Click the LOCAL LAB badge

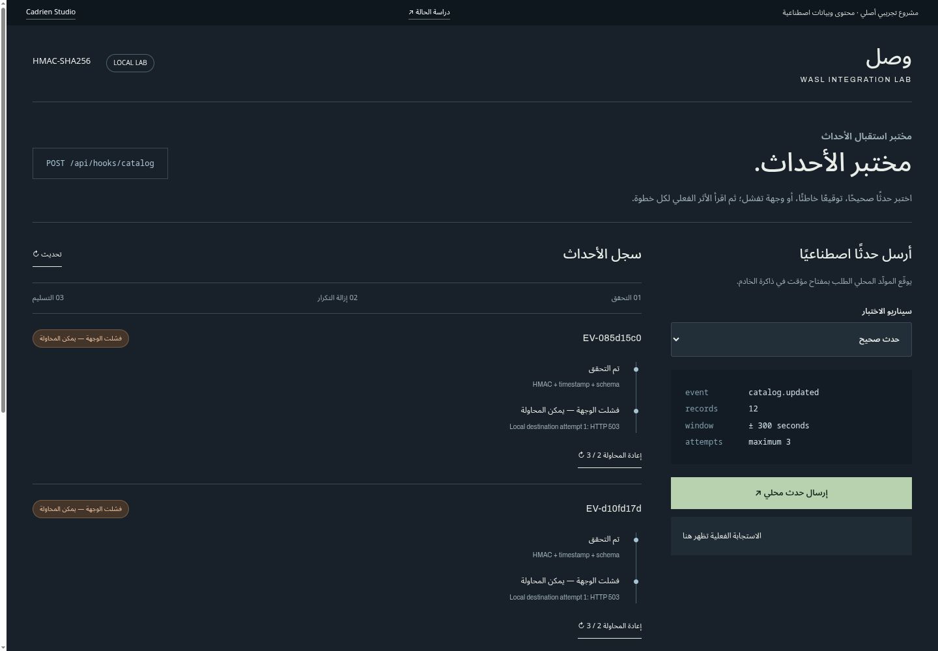(130, 62)
